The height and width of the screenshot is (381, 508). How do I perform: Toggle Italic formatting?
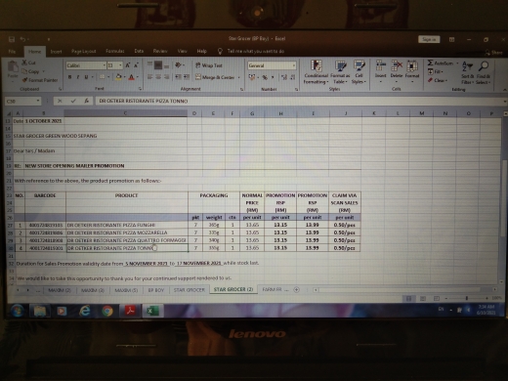pyautogui.click(x=78, y=77)
